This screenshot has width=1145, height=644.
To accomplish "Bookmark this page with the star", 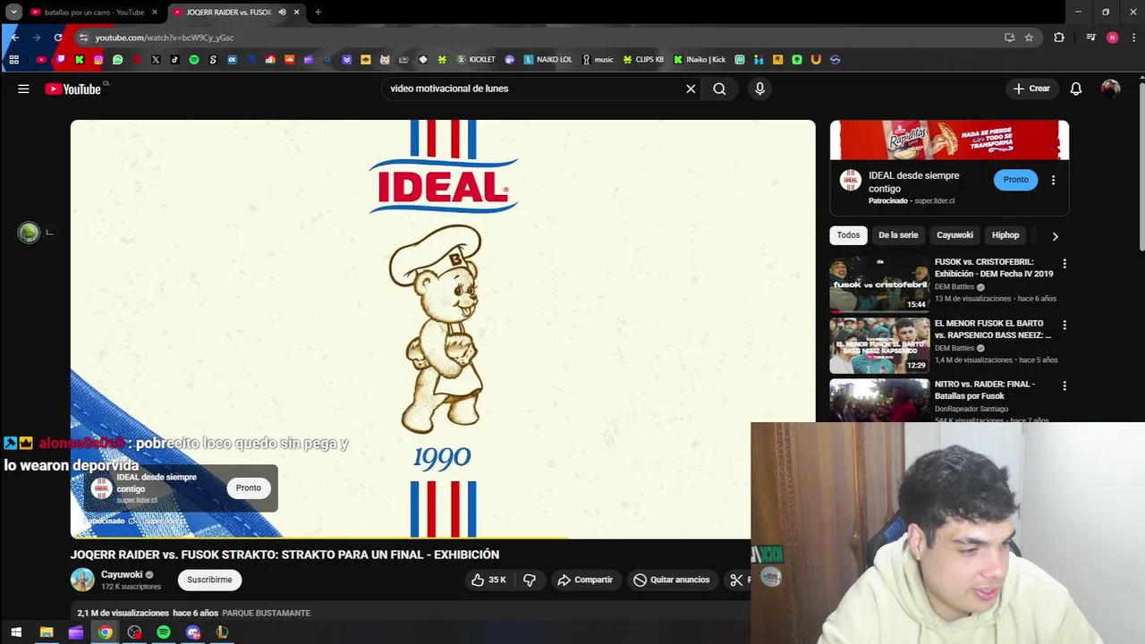I will tap(1029, 38).
